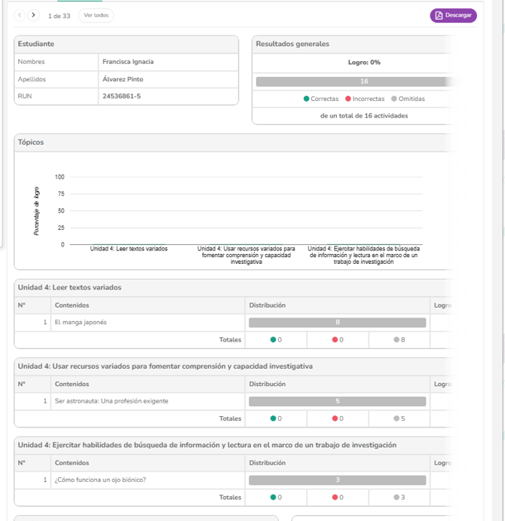
Task: Click gray dot in ojo biónico totals
Action: (396, 497)
